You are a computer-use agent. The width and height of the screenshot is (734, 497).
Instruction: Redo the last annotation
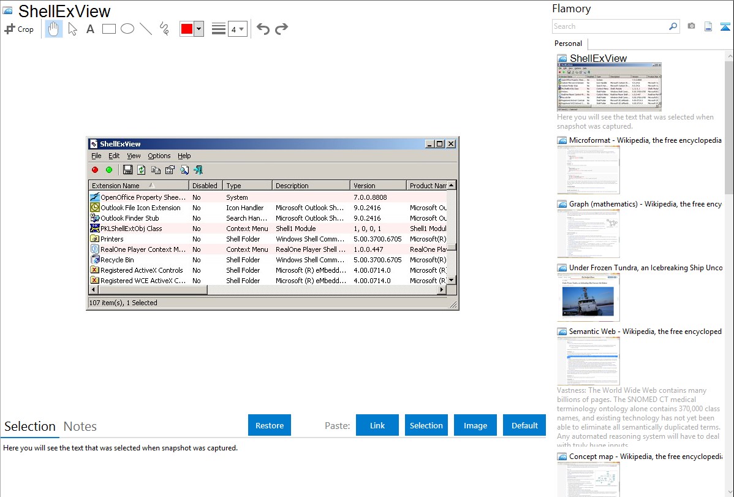(x=281, y=29)
